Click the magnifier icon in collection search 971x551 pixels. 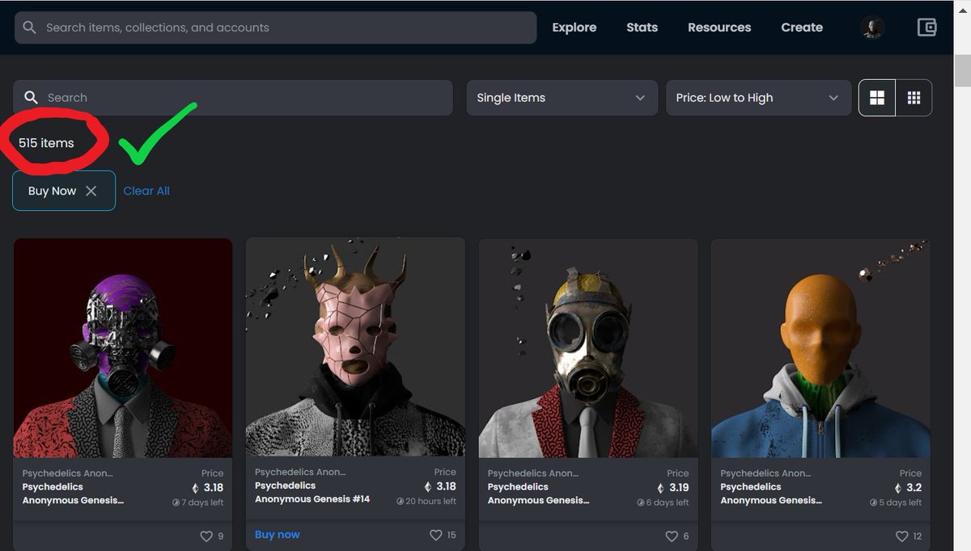(31, 98)
